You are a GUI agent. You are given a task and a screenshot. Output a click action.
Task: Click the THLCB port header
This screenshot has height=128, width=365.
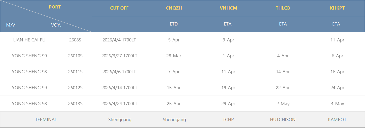coord(283,8)
